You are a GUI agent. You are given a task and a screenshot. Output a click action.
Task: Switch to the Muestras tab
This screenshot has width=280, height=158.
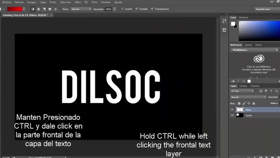[x=244, y=18]
